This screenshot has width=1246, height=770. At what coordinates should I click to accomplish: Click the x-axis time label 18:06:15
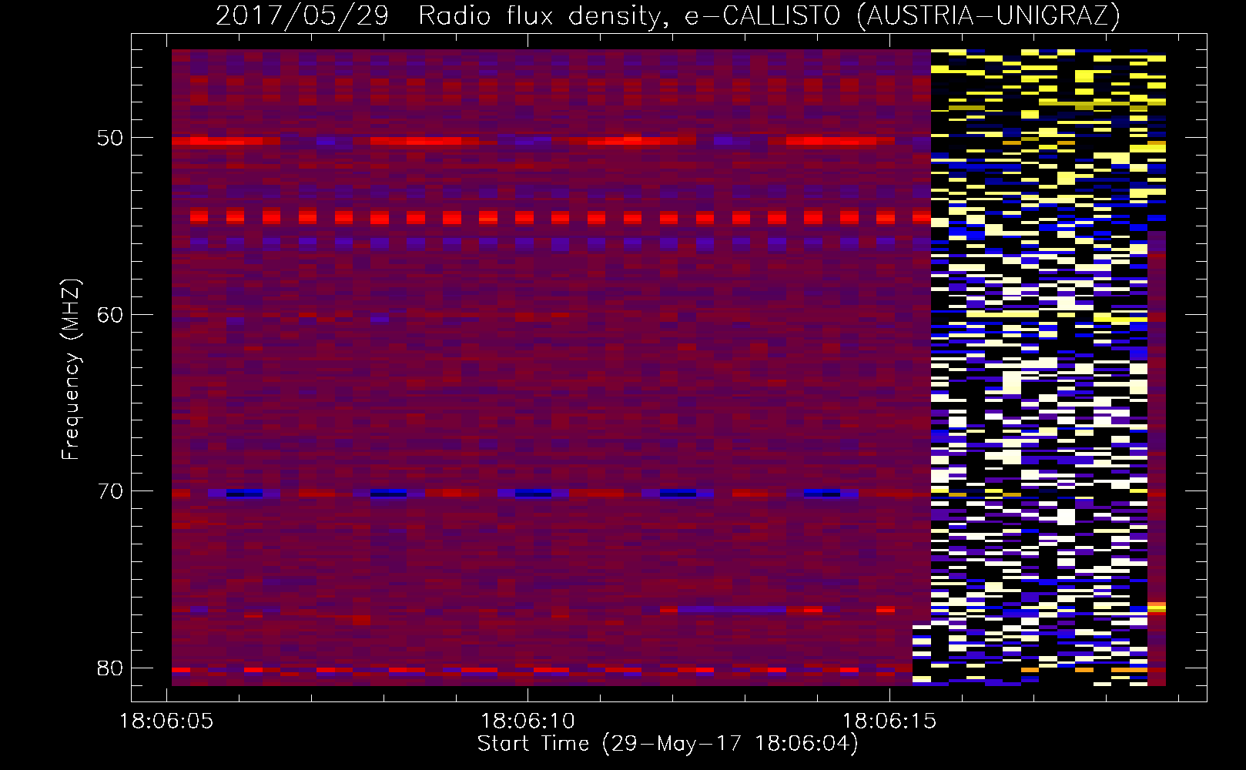(889, 721)
